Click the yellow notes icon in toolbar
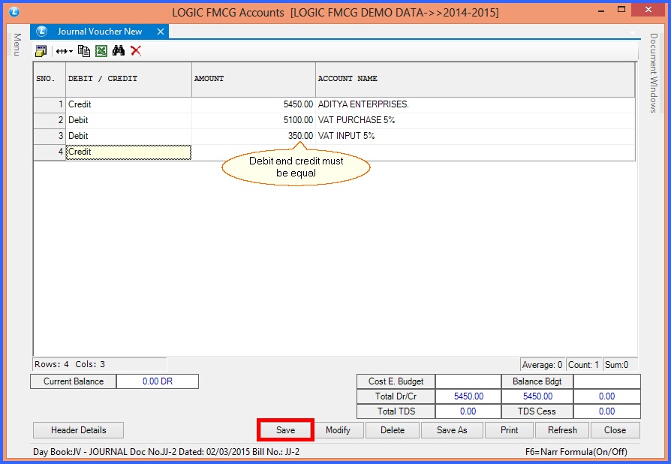The image size is (671, 464). 41,51
